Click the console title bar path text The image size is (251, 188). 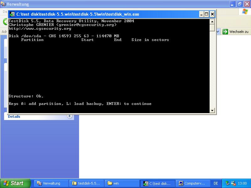coord(78,14)
